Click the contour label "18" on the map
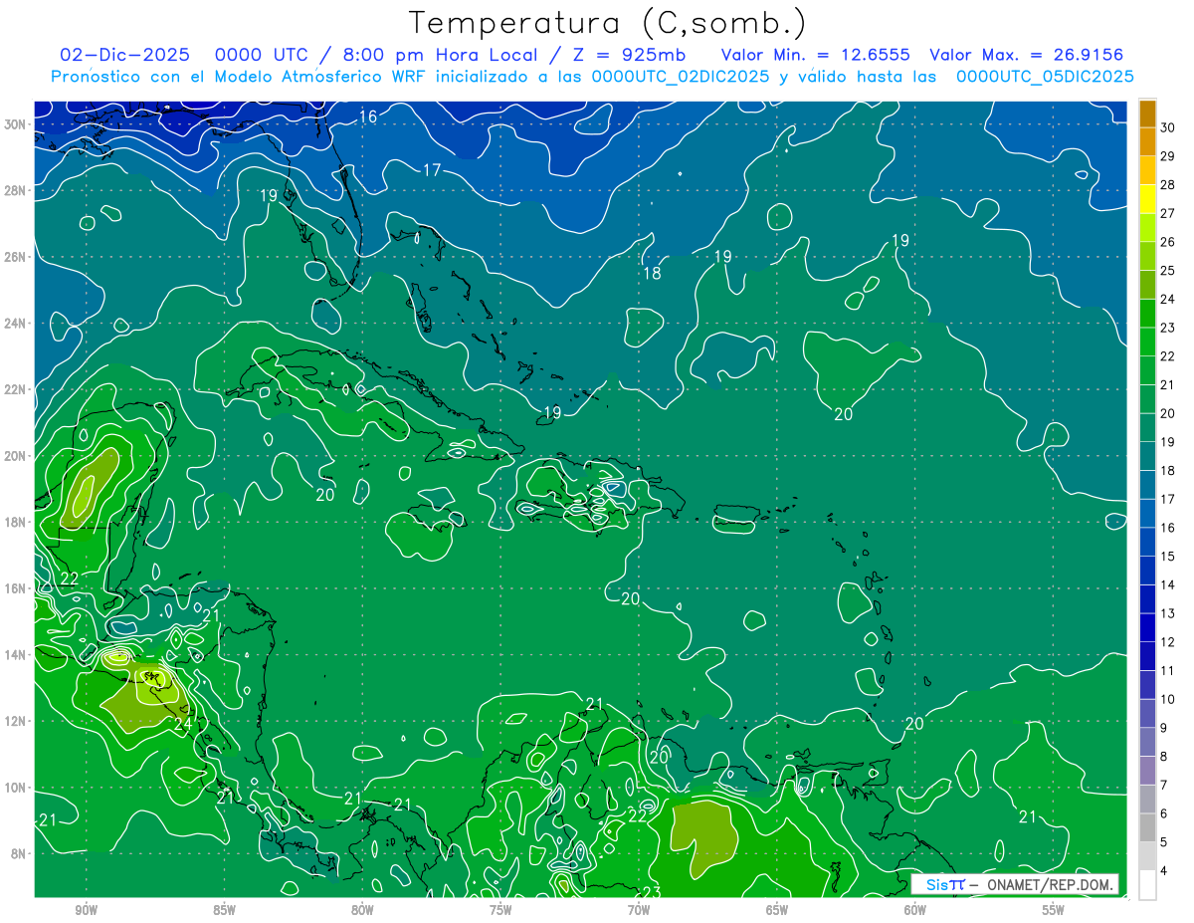 coord(652,274)
